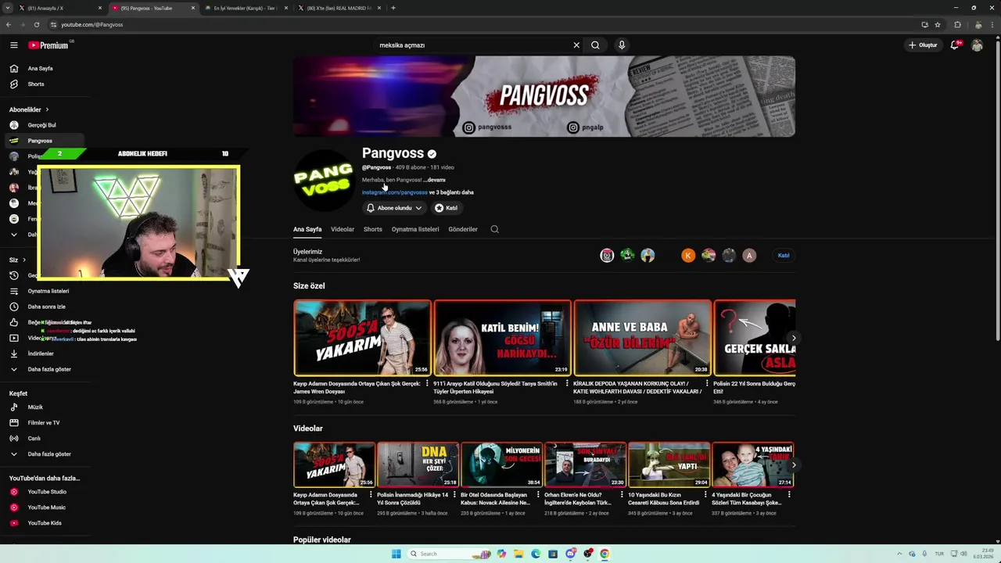Click the Katıl button in Üyelerimiz row
The width and height of the screenshot is (1001, 563).
click(783, 256)
